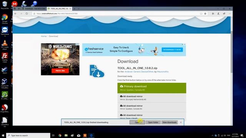The height and width of the screenshot is (138, 246).
Task: Open the Action Center notifications
Action: click(x=242, y=135)
